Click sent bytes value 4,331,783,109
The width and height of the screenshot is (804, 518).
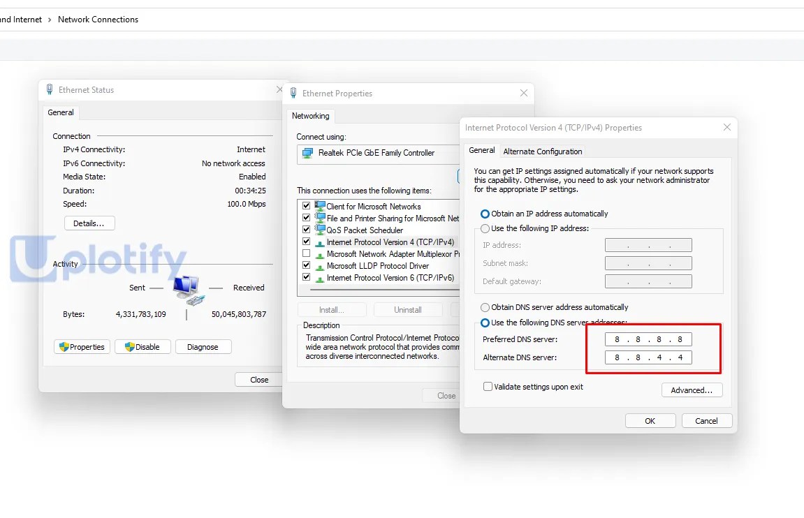[x=141, y=314]
